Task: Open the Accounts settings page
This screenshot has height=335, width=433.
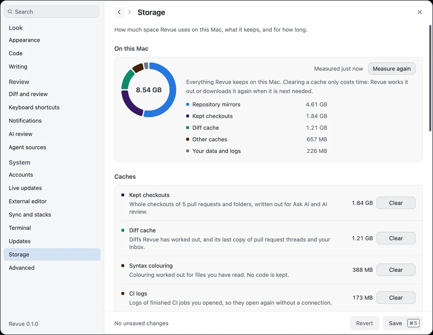Action: pos(52,175)
